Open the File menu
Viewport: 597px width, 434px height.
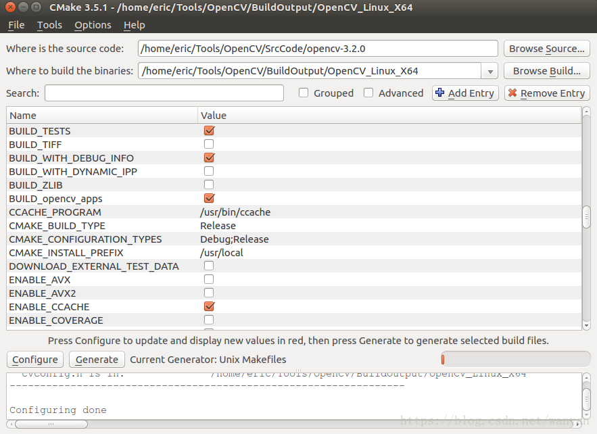16,25
